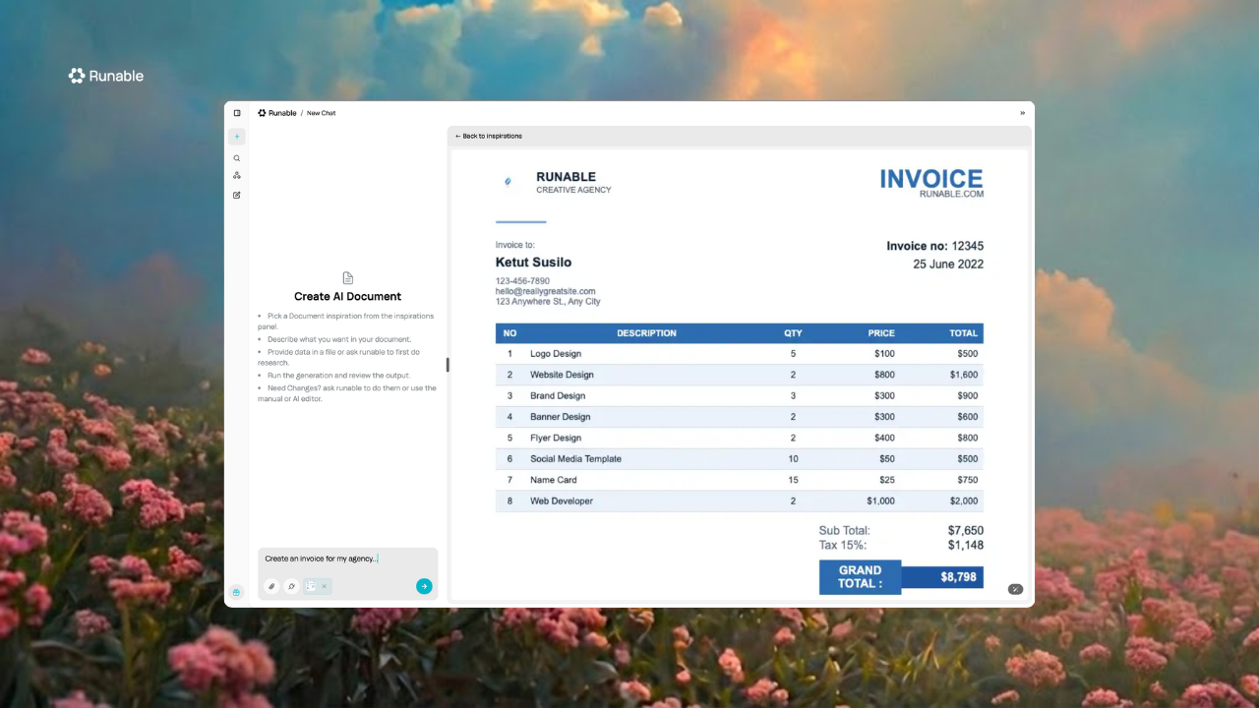Open the Runable breadcrumb in the header
The width and height of the screenshot is (1259, 708).
click(276, 112)
